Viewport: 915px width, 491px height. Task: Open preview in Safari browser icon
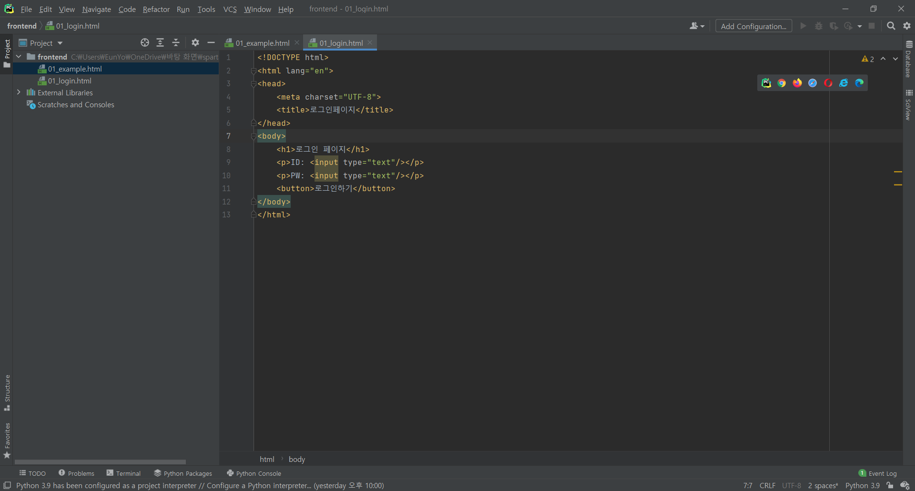coord(813,83)
